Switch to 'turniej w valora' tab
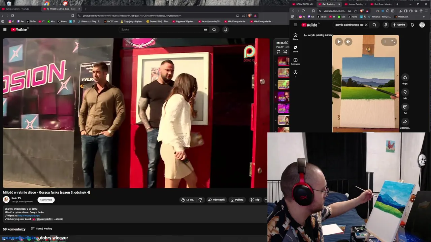 [18, 9]
